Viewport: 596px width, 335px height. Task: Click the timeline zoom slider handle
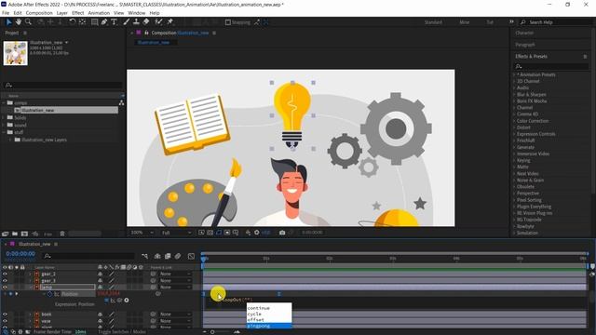click(212, 332)
